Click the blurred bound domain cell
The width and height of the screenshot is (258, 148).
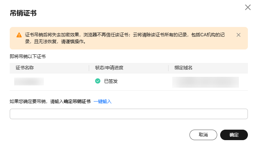click(206, 82)
